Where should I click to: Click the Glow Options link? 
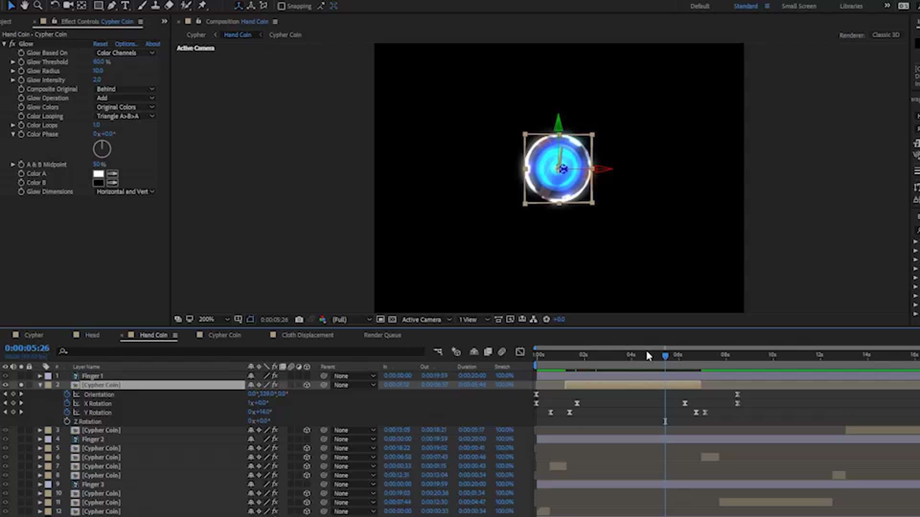click(x=126, y=44)
